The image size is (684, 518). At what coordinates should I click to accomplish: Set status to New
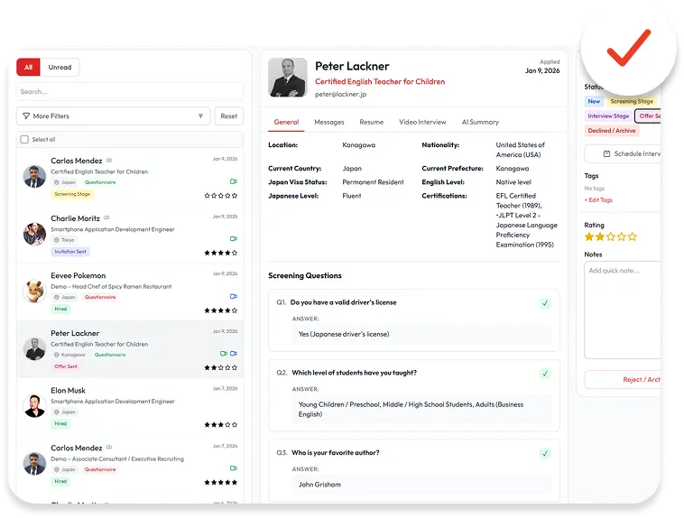point(594,101)
